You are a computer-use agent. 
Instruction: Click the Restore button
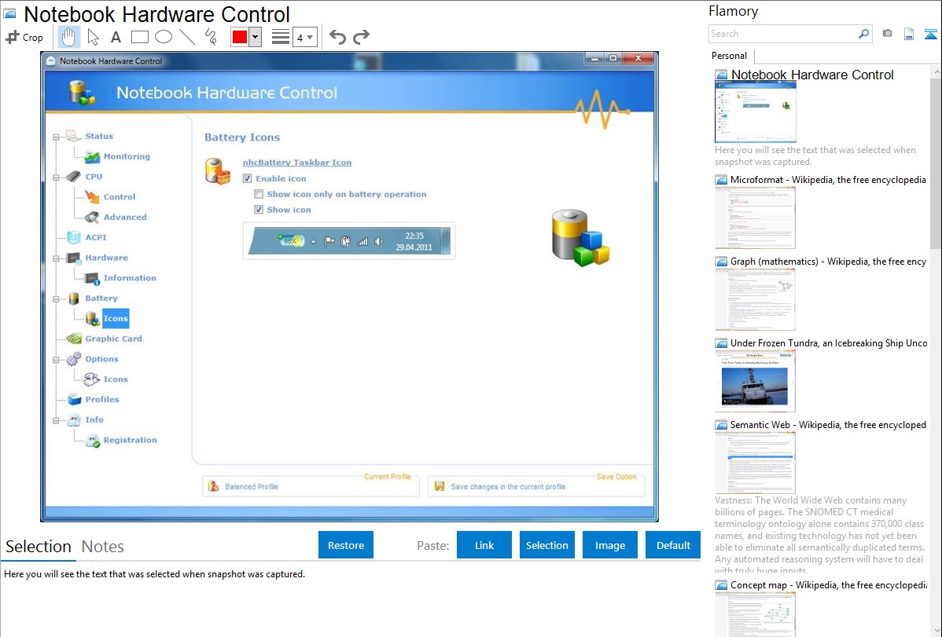[x=346, y=545]
